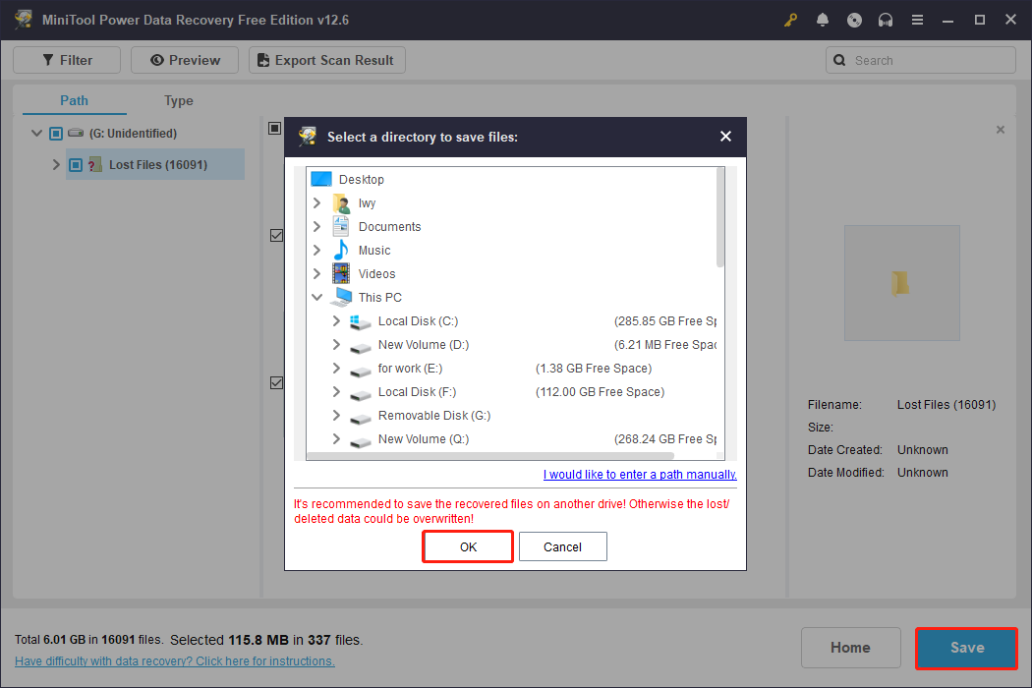Uncheck the topmost checked file checkbox in results

(276, 235)
